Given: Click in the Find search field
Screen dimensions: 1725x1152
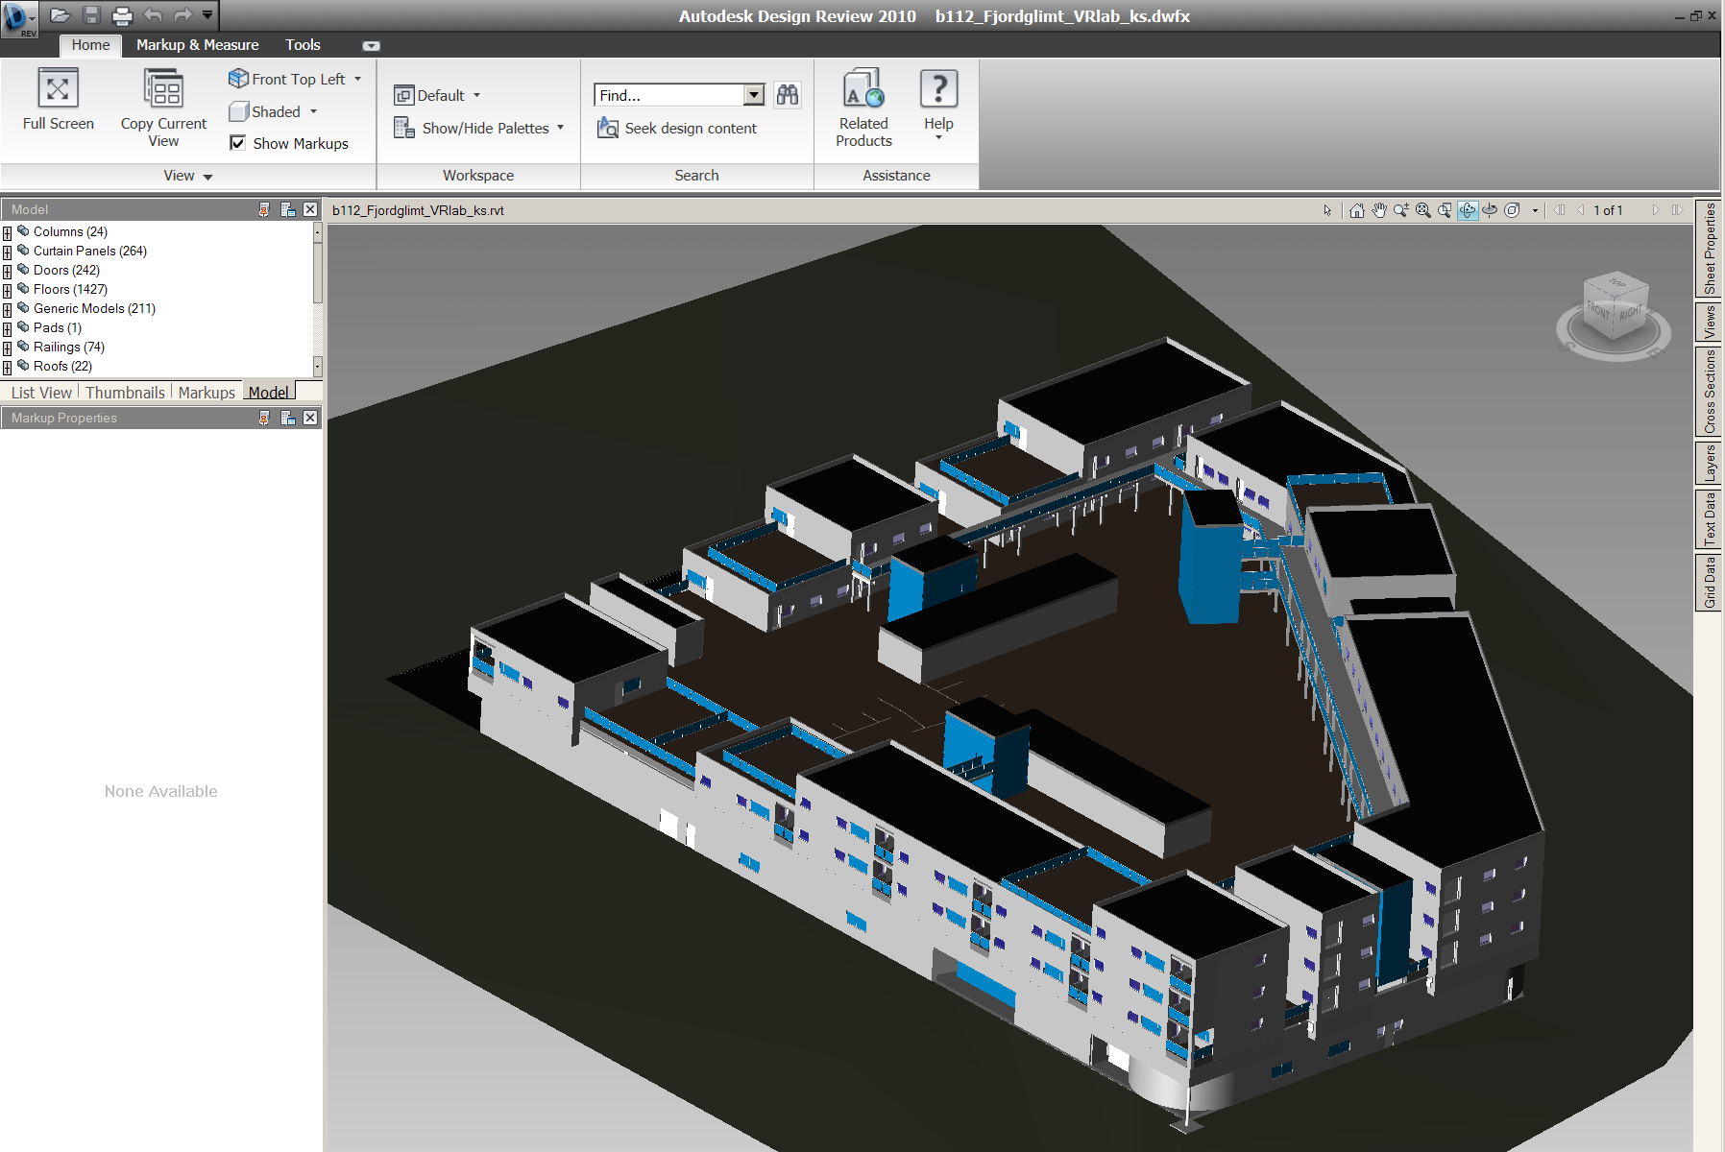Looking at the screenshot, I should click(x=668, y=95).
